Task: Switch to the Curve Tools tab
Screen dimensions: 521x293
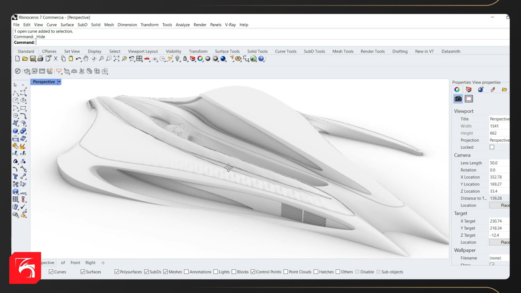Action: click(285, 51)
